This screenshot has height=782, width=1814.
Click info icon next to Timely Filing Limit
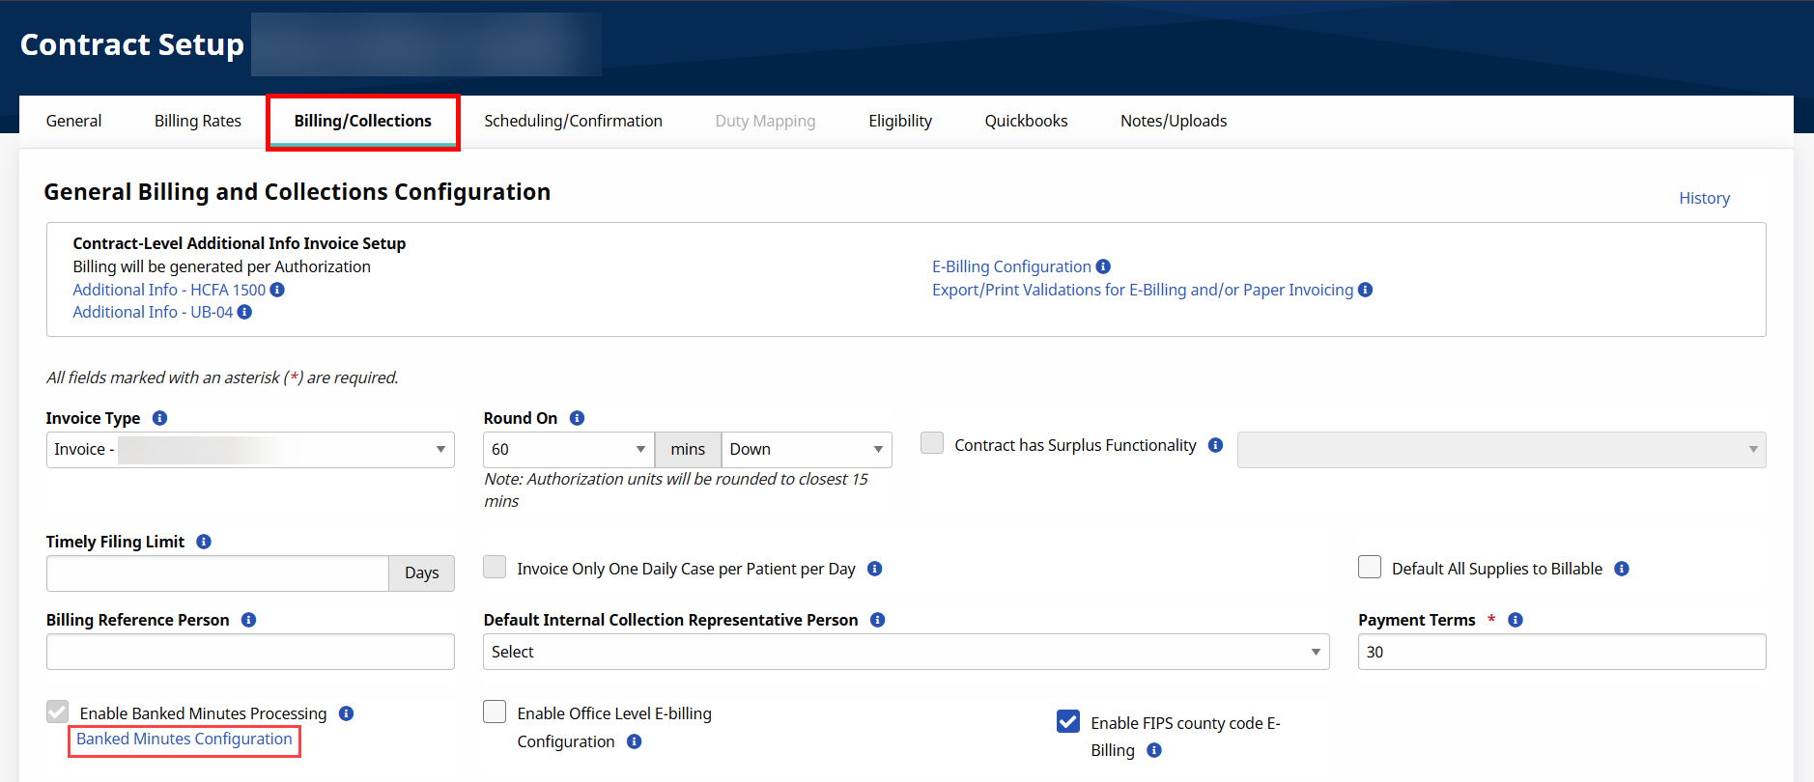(204, 542)
